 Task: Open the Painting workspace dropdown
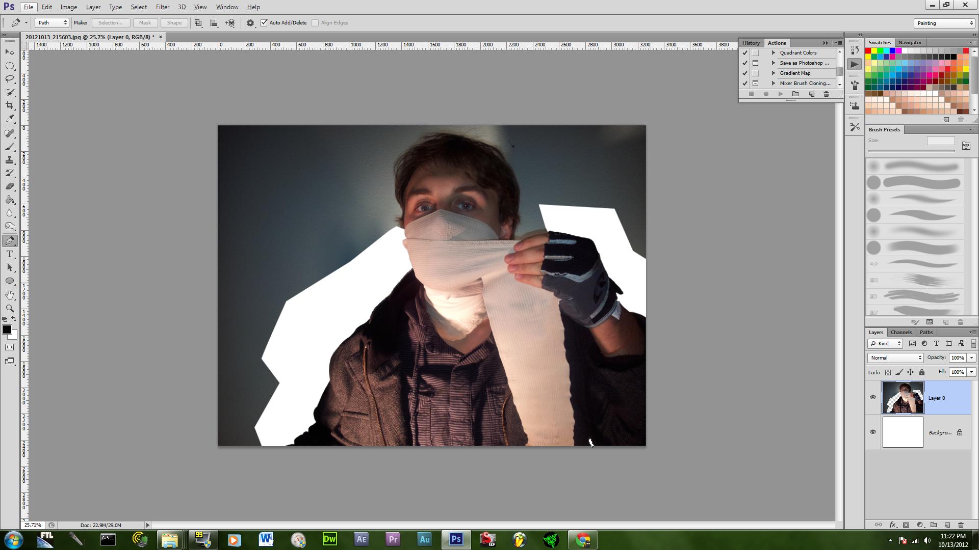click(944, 23)
